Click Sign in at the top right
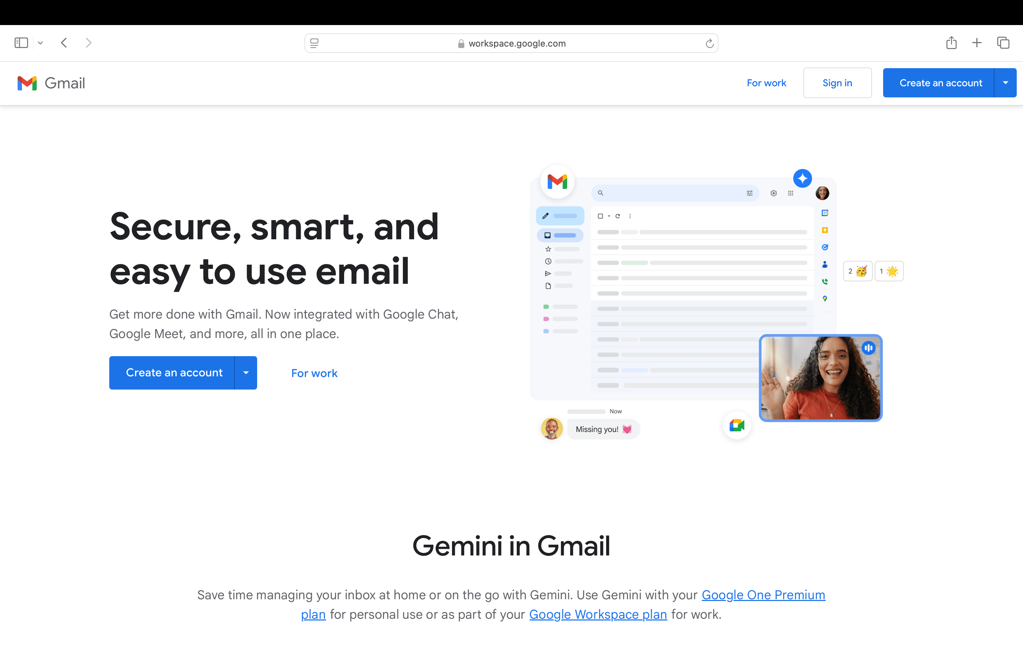1023x665 pixels. (837, 82)
